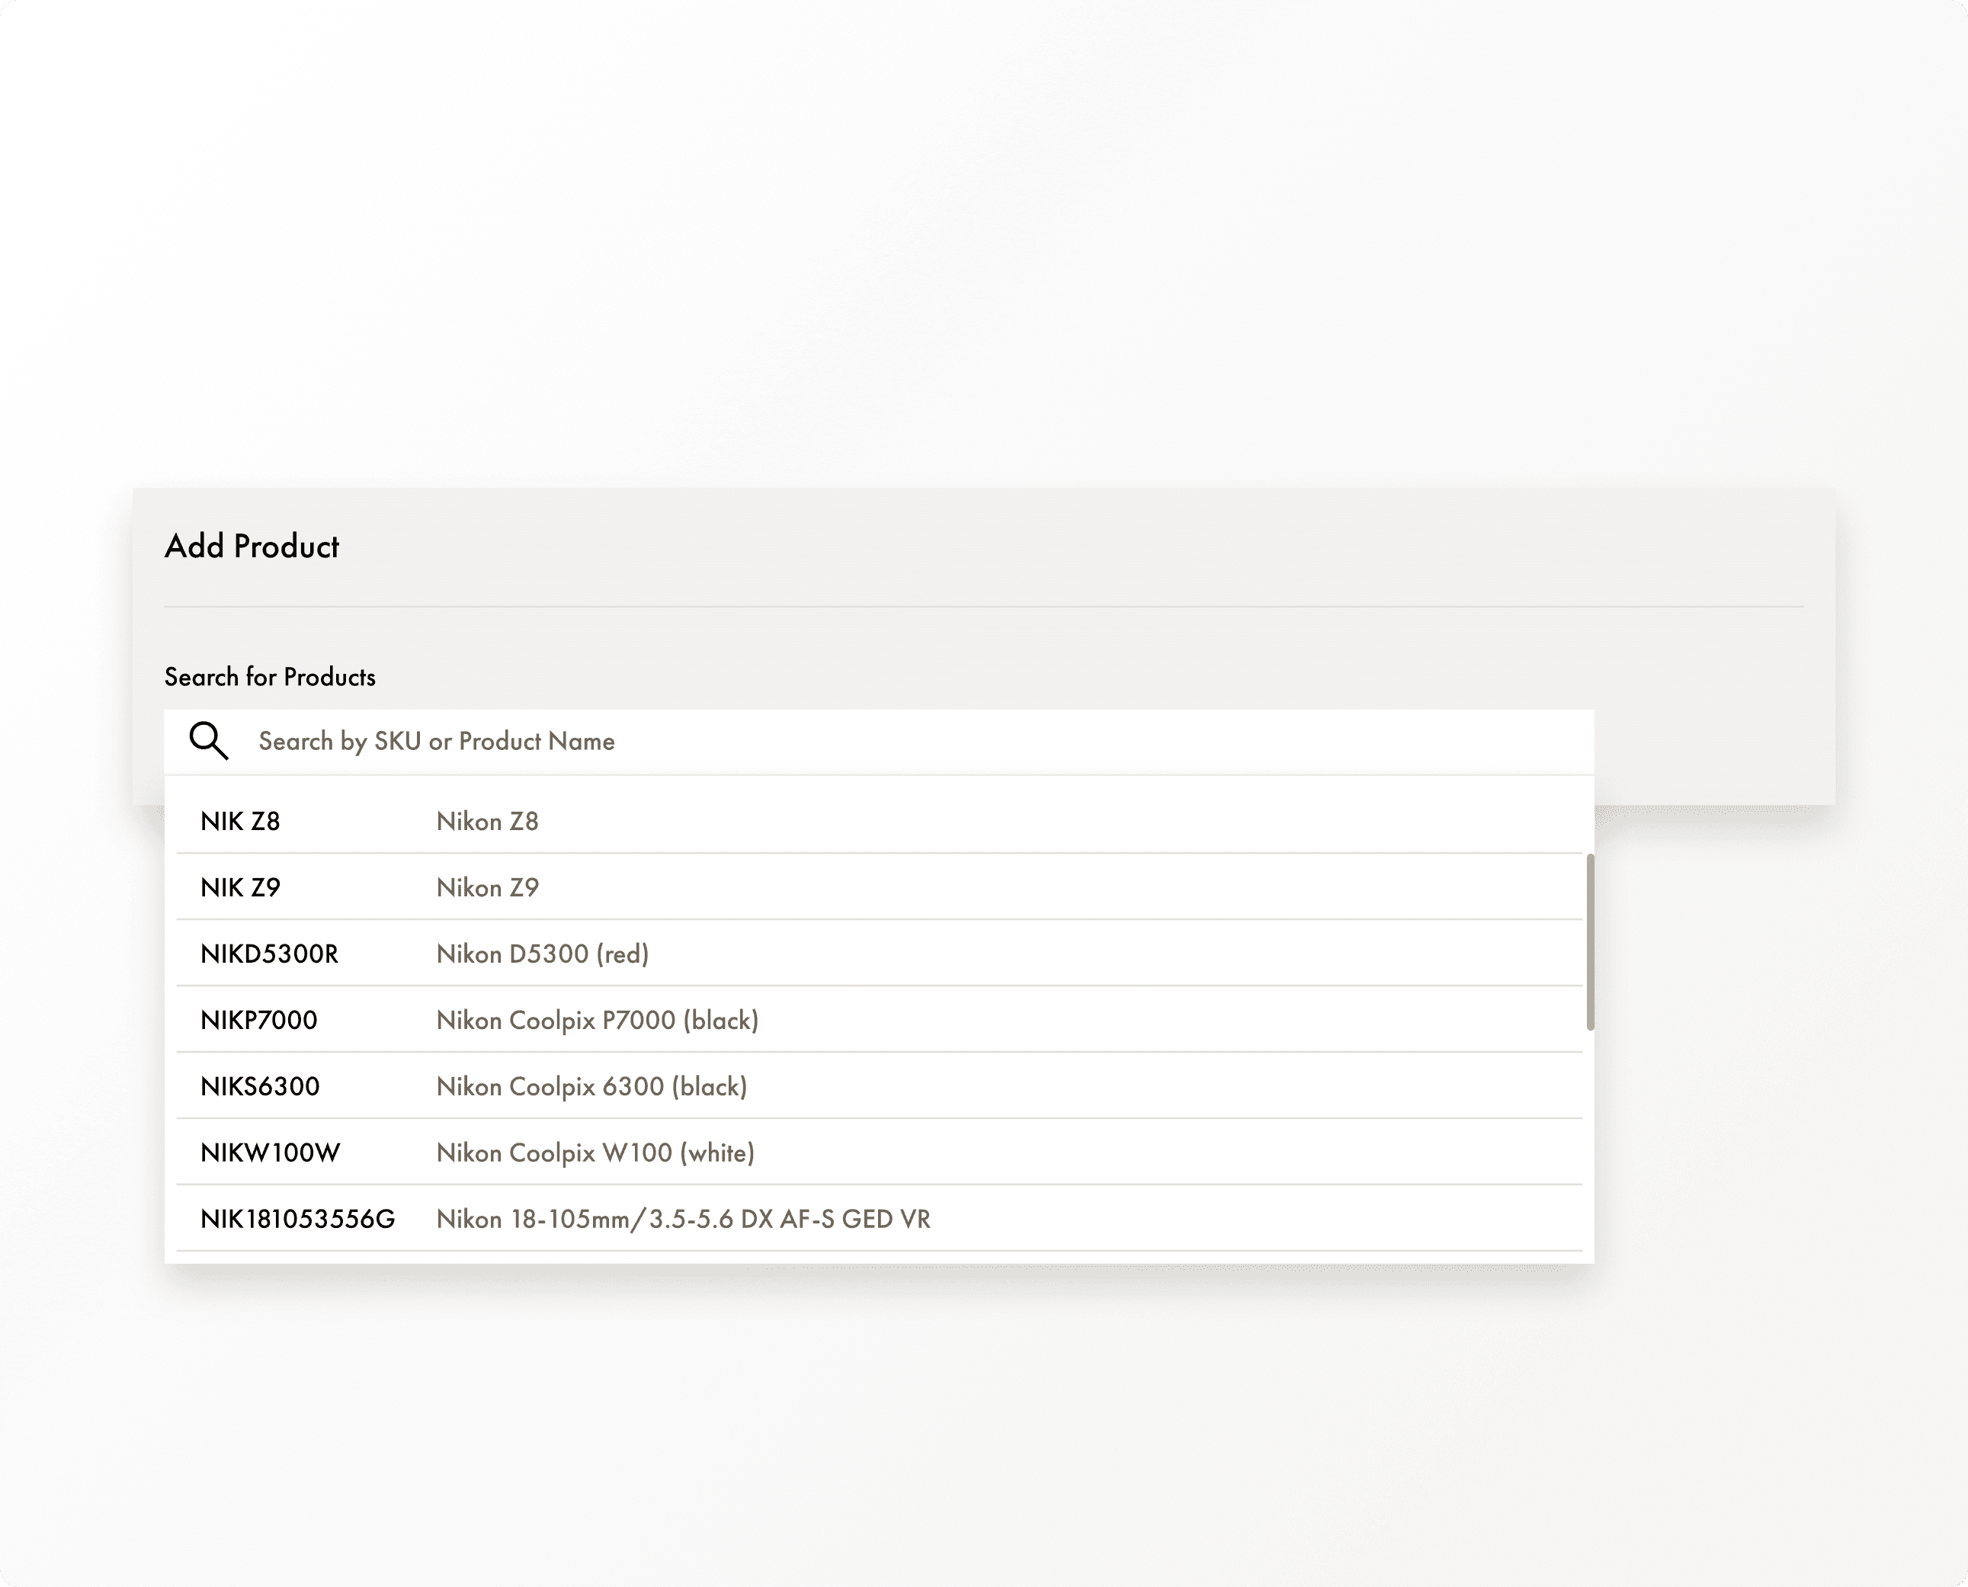Image resolution: width=1968 pixels, height=1587 pixels.
Task: Click the Search for Products label
Action: pyautogui.click(x=270, y=676)
